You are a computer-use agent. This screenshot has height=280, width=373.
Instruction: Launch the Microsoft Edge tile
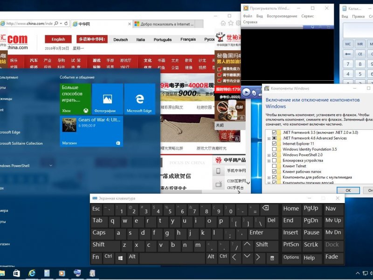pyautogui.click(x=139, y=99)
